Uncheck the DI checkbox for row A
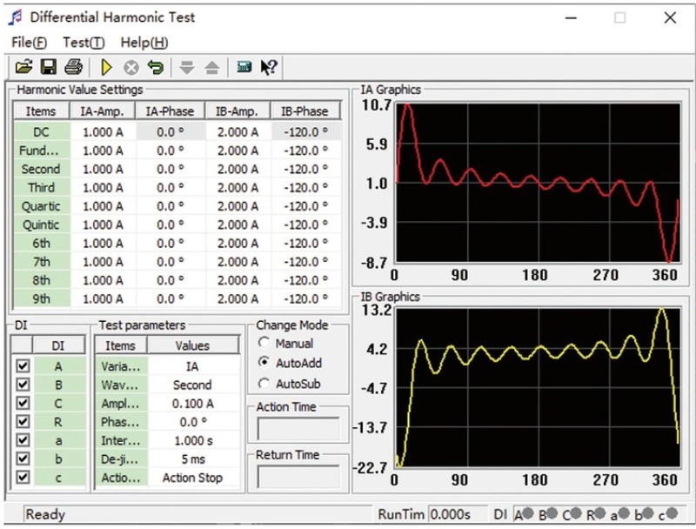 tap(23, 367)
